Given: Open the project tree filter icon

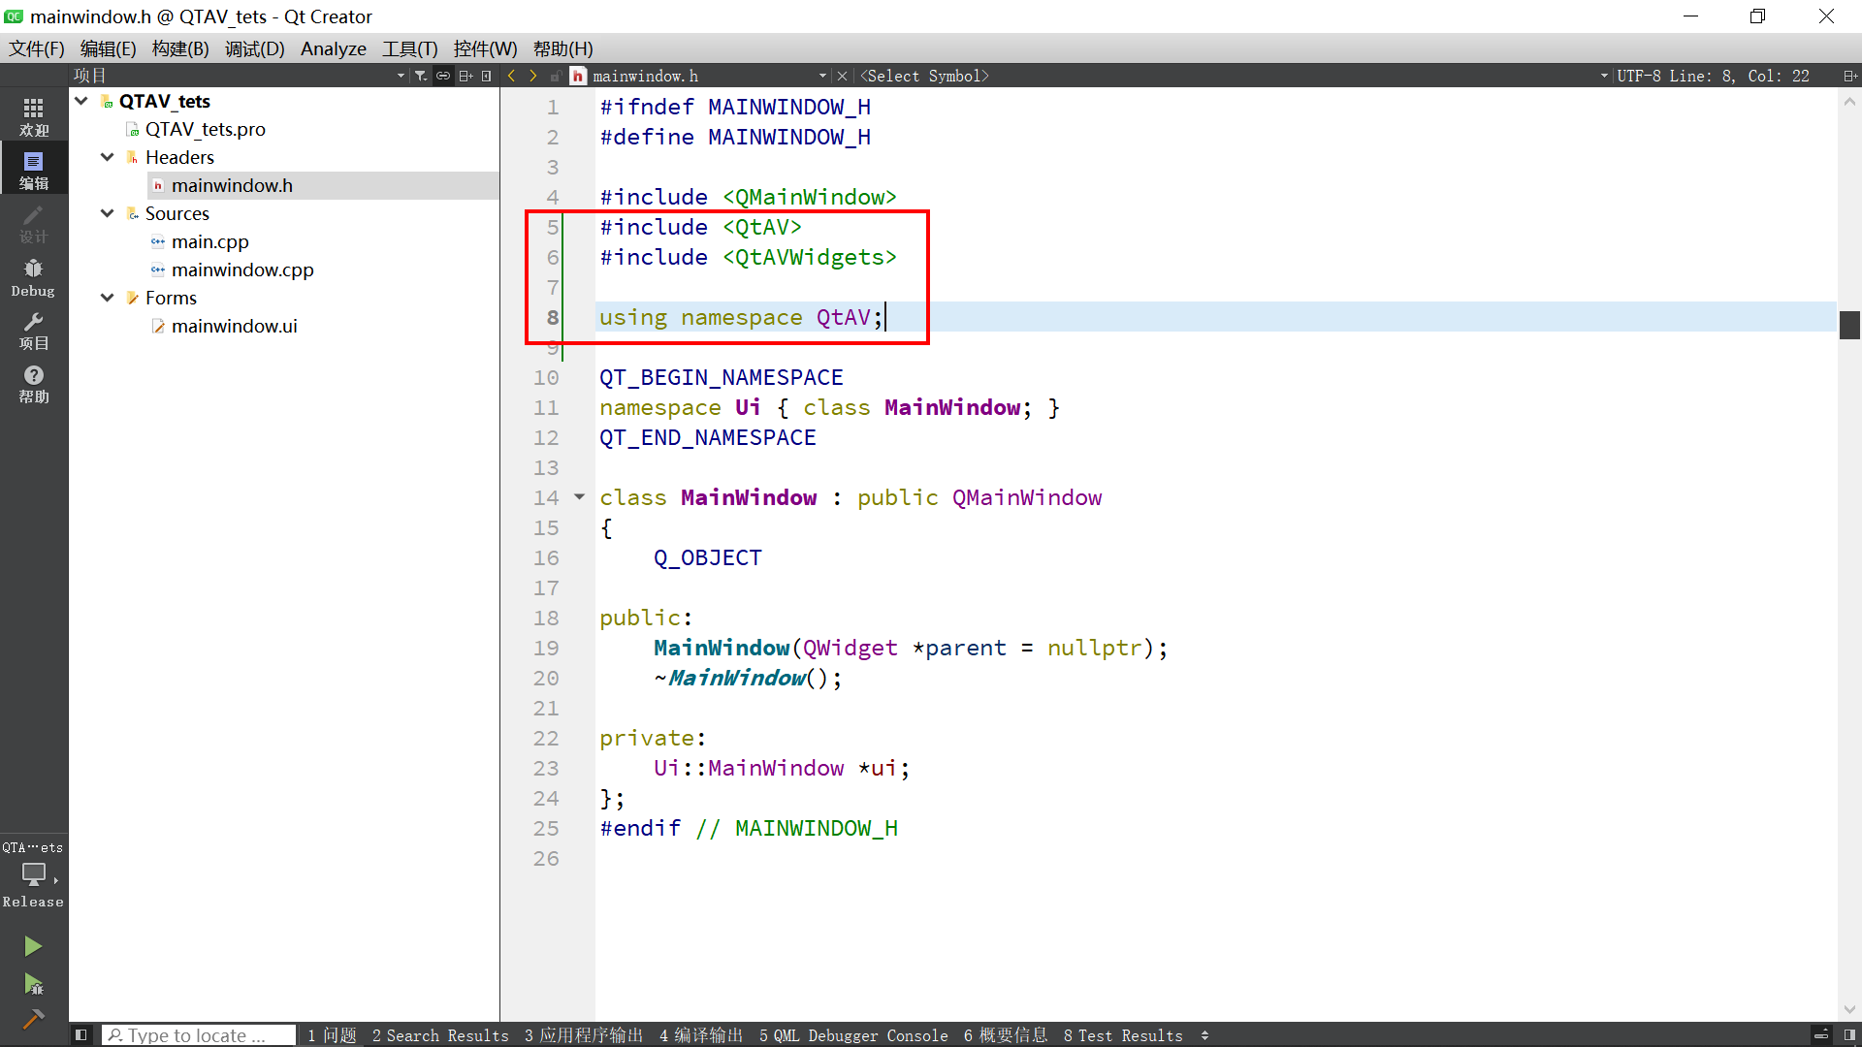Looking at the screenshot, I should point(420,76).
